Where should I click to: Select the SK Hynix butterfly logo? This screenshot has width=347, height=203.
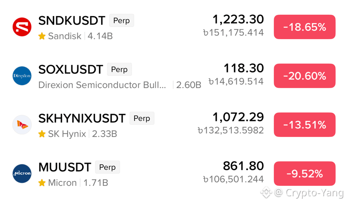22,125
